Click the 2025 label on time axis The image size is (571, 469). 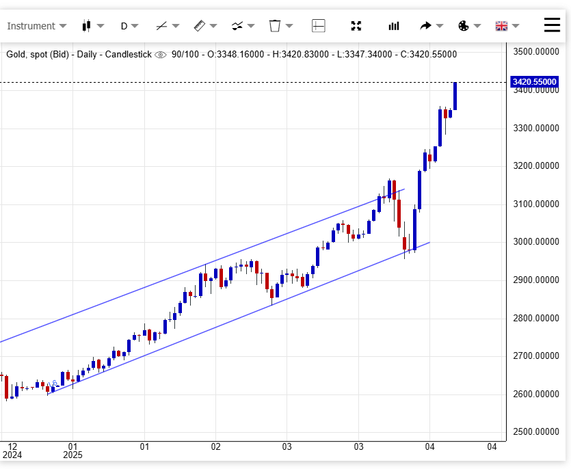[x=72, y=455]
